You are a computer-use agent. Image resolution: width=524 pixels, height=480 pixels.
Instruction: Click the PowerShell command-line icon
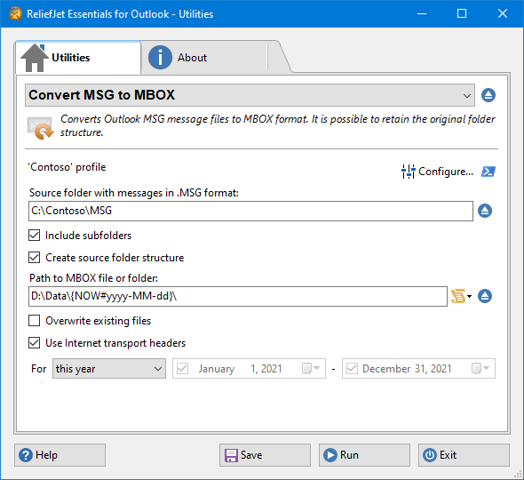click(488, 172)
